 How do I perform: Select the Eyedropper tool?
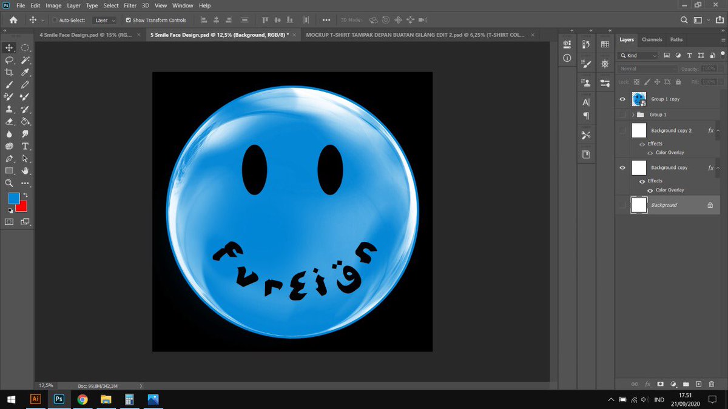tap(25, 72)
